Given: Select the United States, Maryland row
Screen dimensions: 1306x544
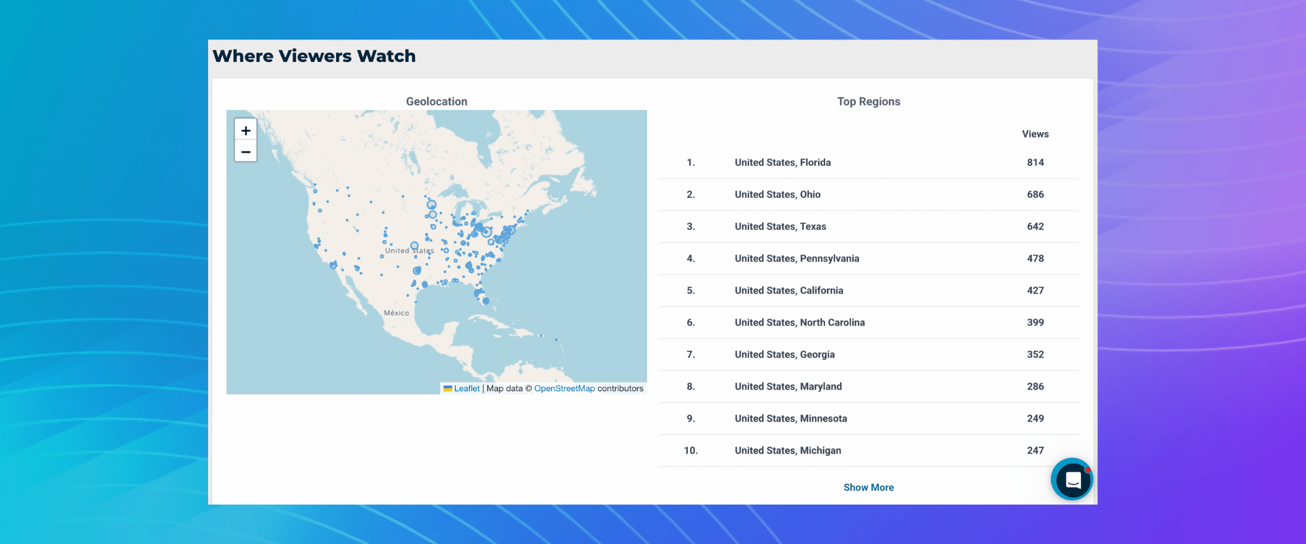Looking at the screenshot, I should click(869, 386).
